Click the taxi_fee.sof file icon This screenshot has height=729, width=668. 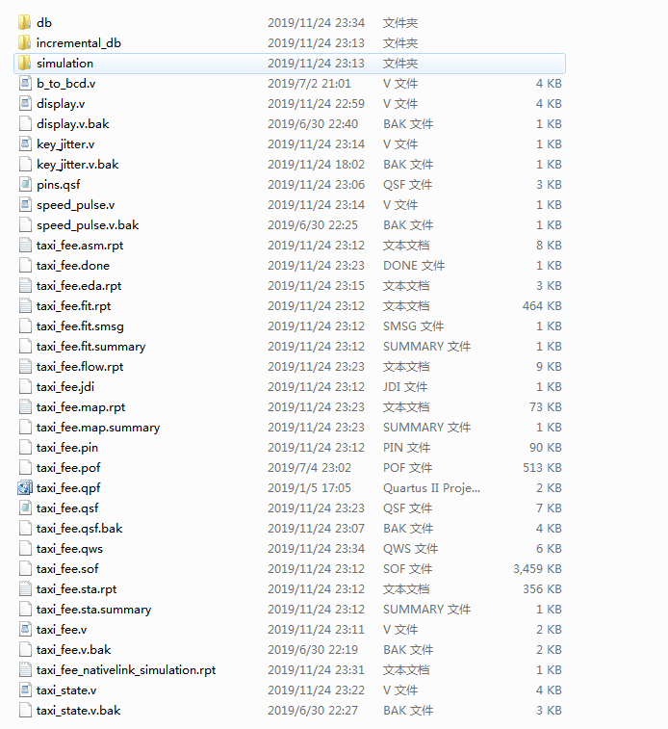25,568
